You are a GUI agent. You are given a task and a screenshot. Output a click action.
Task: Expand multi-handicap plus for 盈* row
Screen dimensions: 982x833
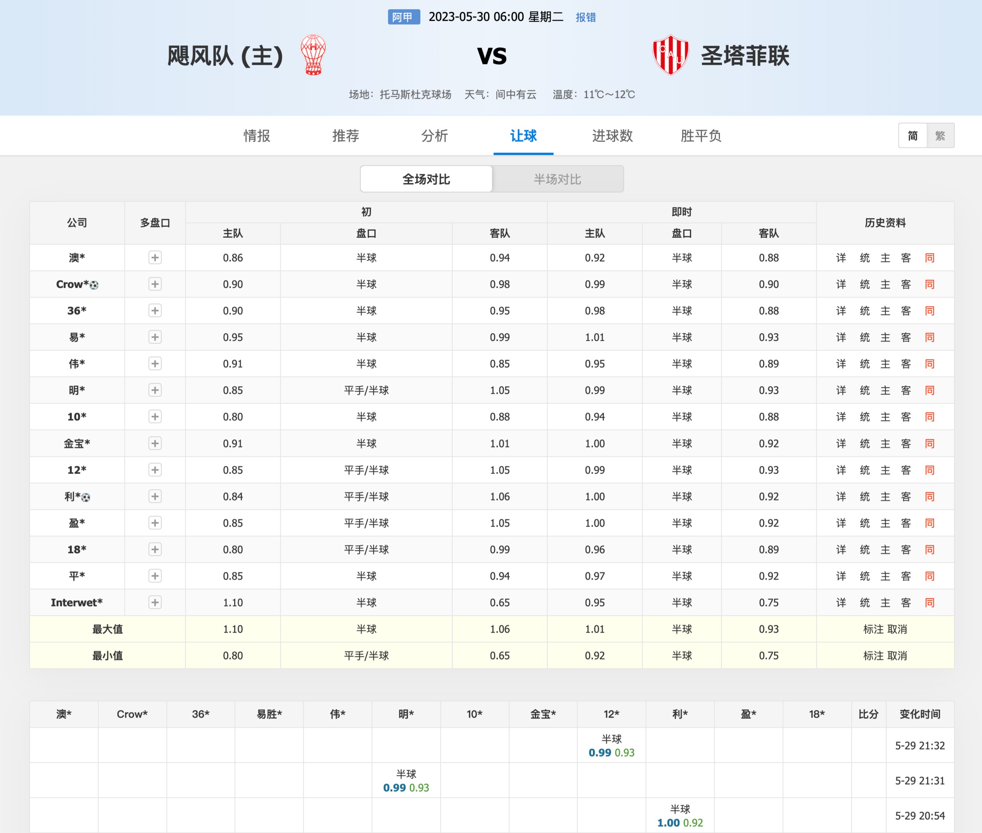pyautogui.click(x=155, y=522)
